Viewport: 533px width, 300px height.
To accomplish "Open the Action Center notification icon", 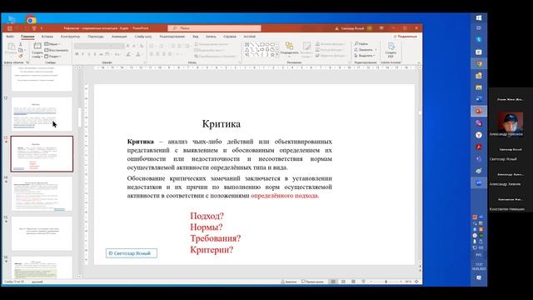I will (479, 277).
